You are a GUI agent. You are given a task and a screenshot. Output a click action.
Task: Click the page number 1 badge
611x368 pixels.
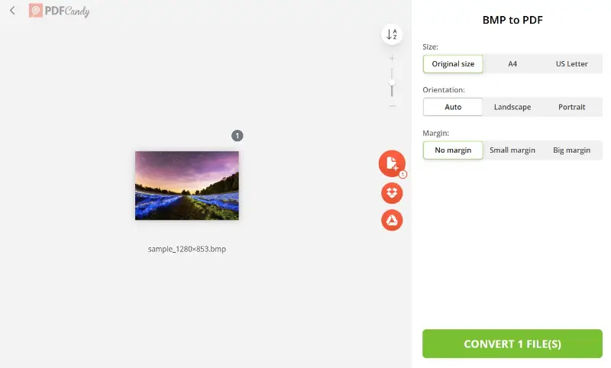coord(238,135)
